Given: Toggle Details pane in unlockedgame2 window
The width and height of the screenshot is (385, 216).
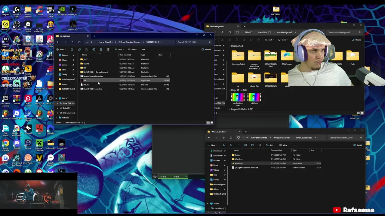Looking at the screenshot, I should (357, 40).
